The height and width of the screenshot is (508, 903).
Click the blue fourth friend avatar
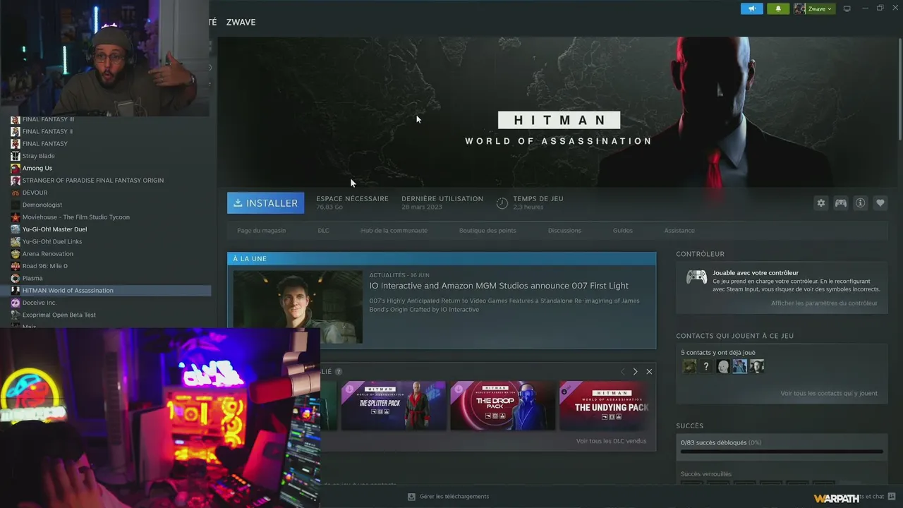coord(740,366)
